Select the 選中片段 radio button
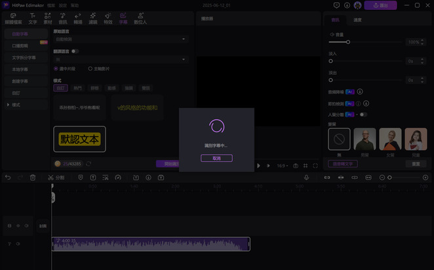This screenshot has height=270, width=434. (x=56, y=69)
